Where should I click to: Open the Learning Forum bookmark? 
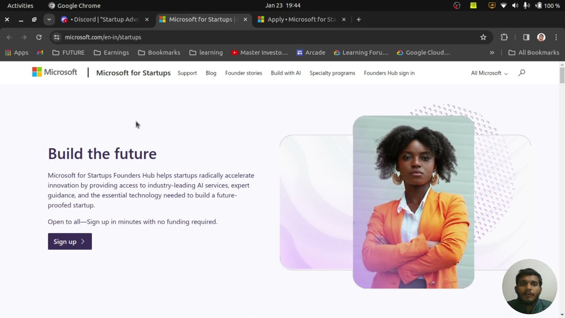(x=361, y=53)
